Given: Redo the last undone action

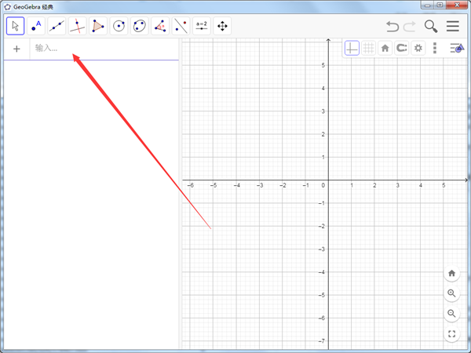Looking at the screenshot, I should tap(410, 27).
